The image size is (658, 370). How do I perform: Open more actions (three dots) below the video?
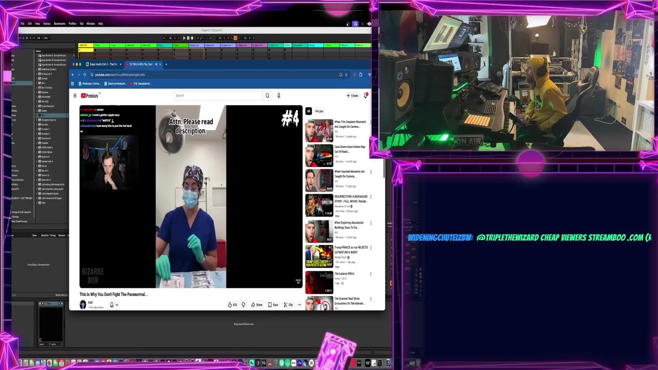(x=299, y=305)
